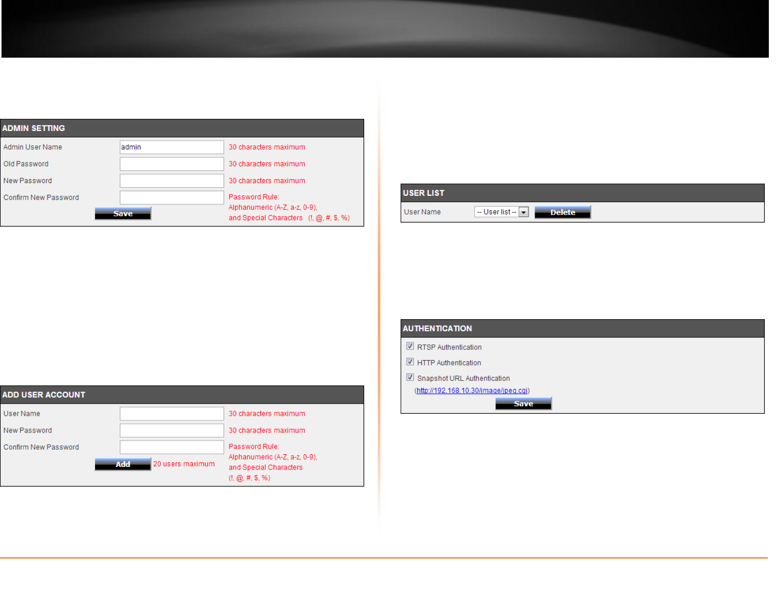This screenshot has height=607, width=783.
Task: Click Delete button in User List
Action: click(562, 212)
